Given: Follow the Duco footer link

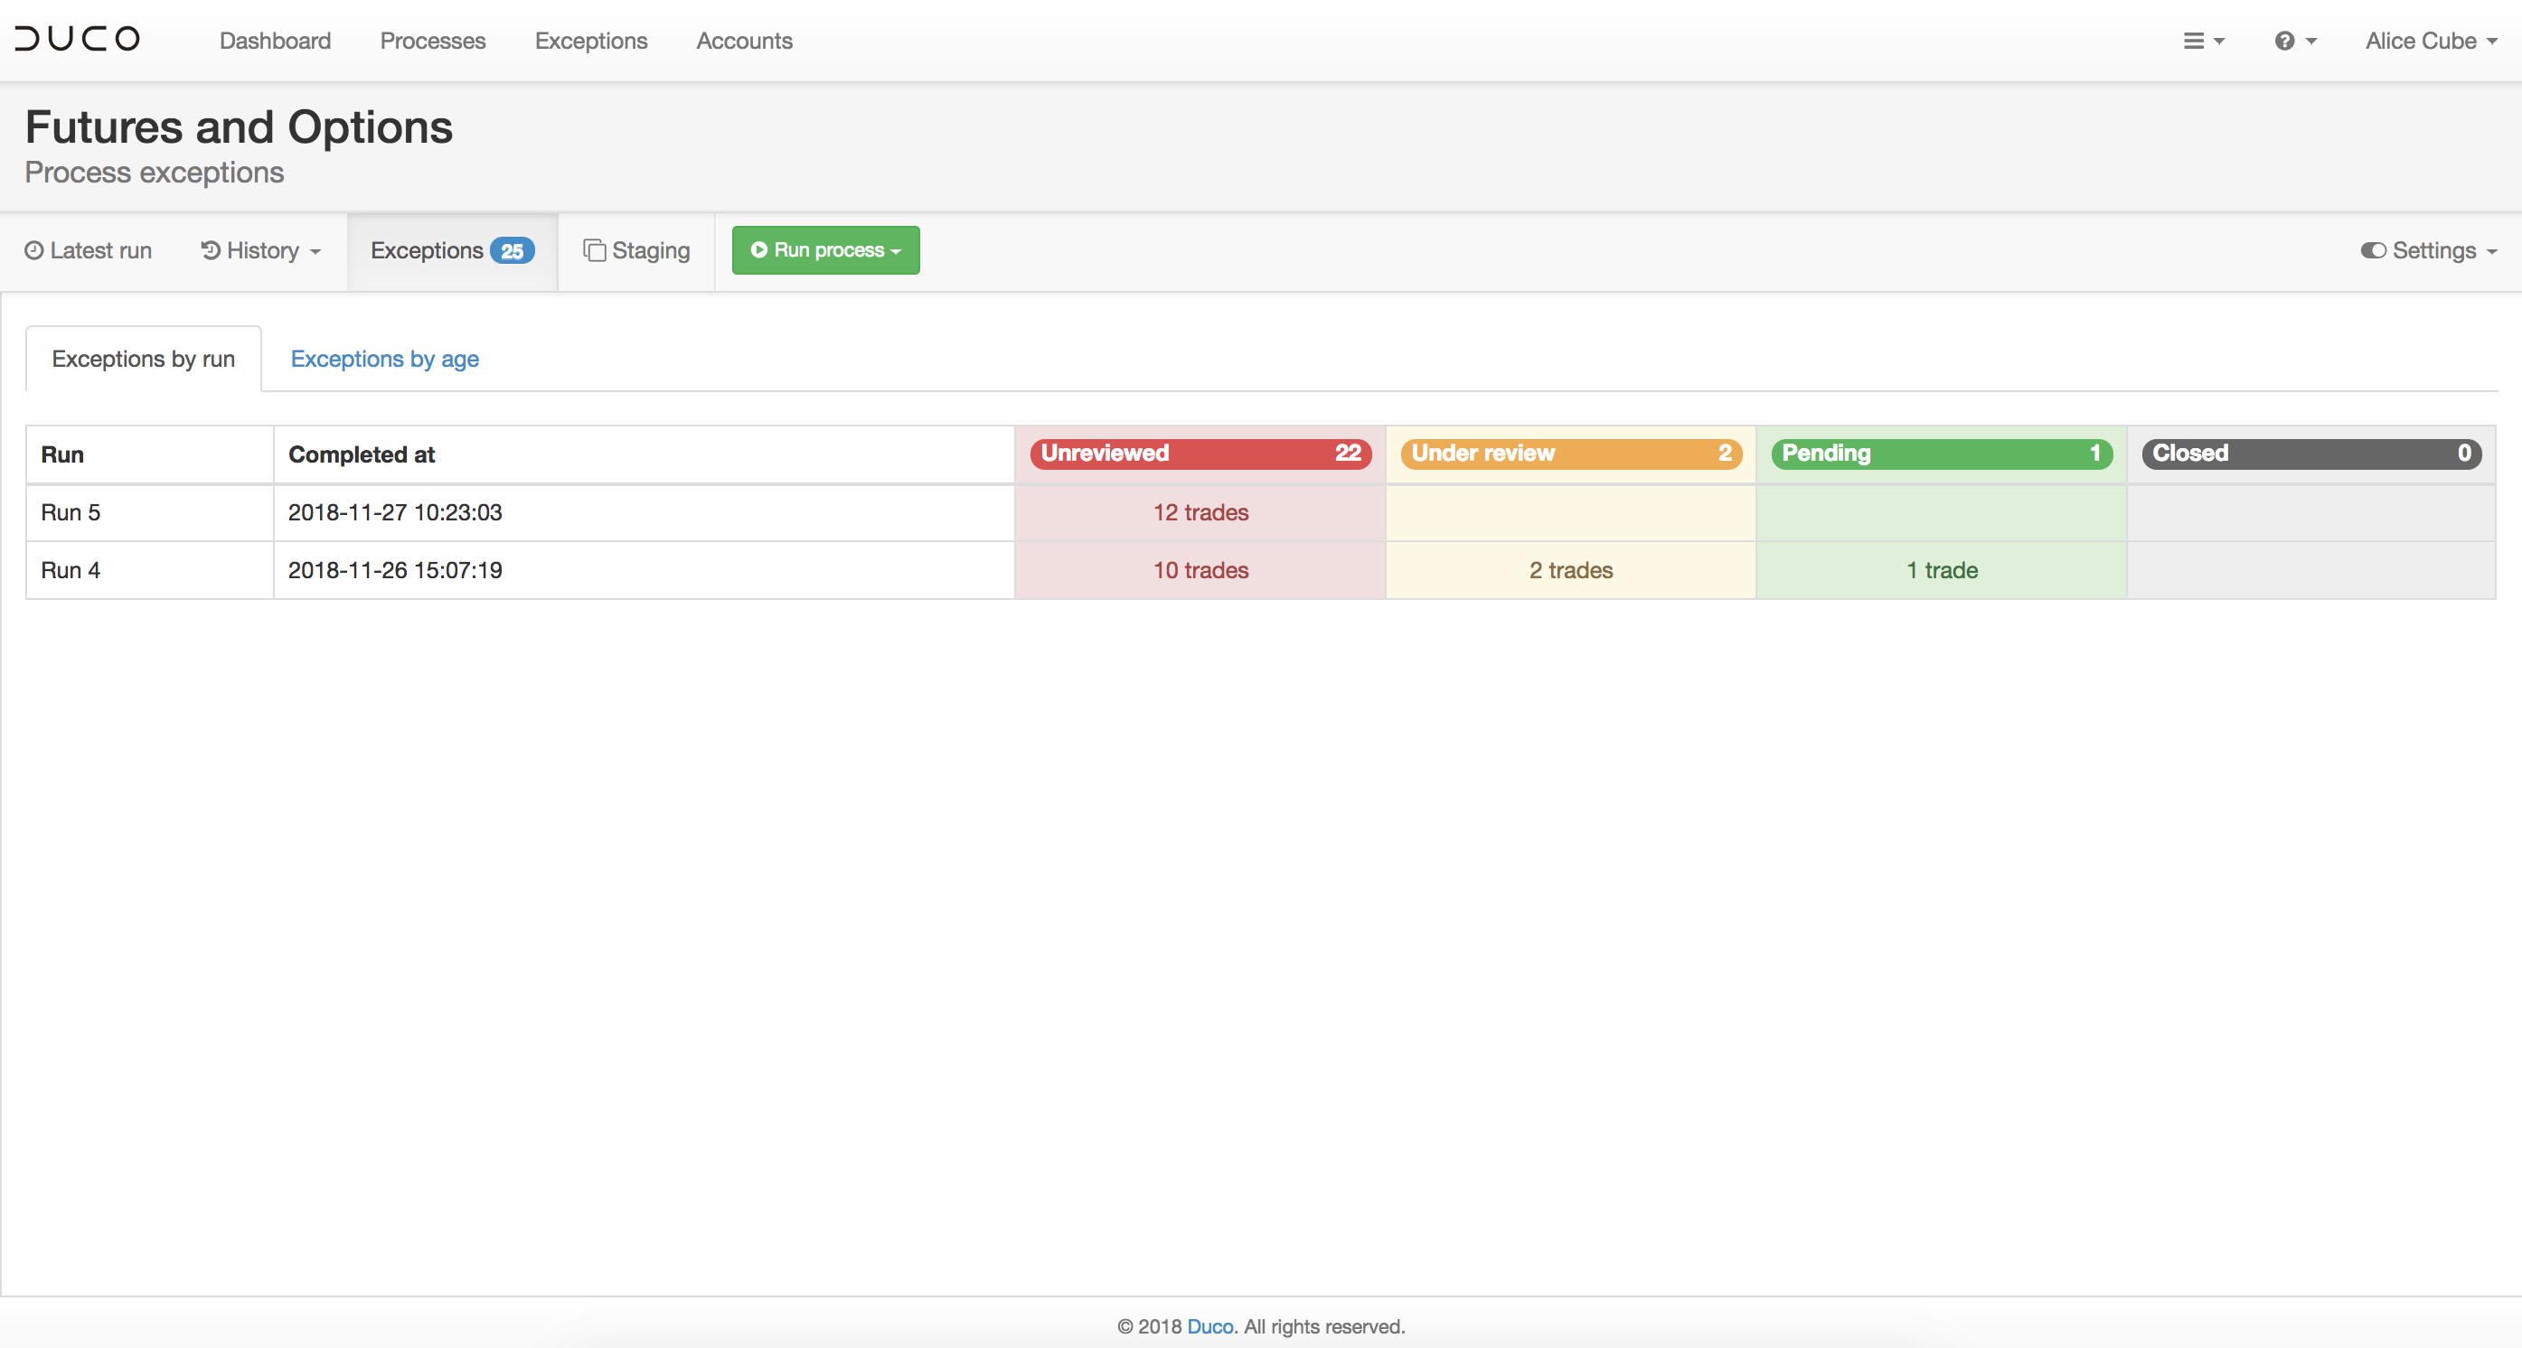Looking at the screenshot, I should click(1210, 1326).
